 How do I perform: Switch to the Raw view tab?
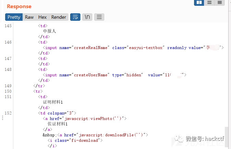pos(29,17)
